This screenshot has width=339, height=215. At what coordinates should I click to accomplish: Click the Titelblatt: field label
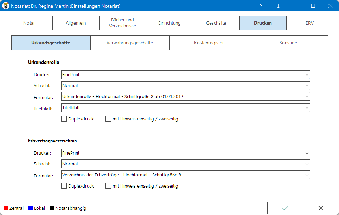click(x=43, y=109)
